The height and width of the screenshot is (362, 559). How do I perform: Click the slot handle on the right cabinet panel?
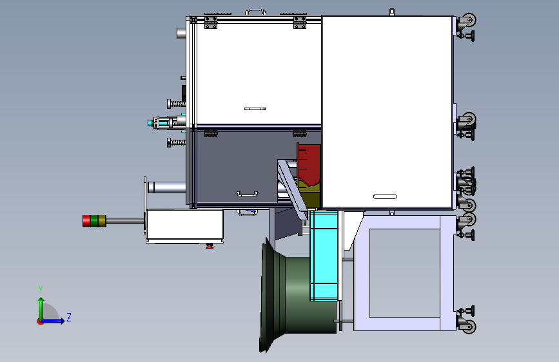[385, 196]
